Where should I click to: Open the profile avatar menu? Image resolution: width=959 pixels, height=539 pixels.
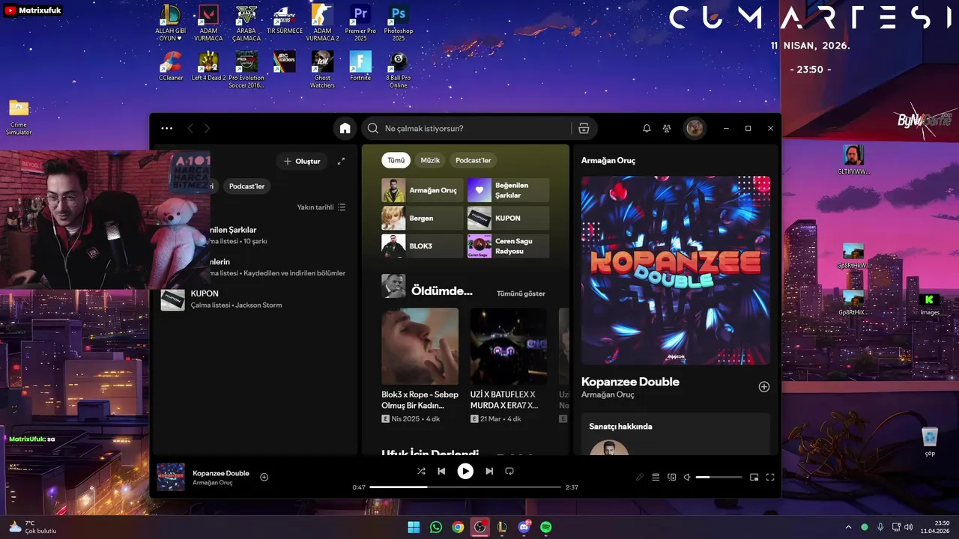(695, 128)
